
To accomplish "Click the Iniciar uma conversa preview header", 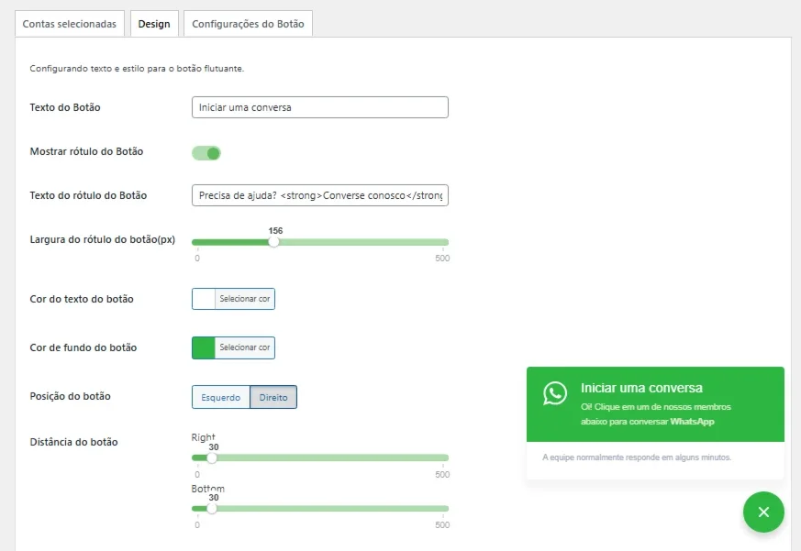I will (x=641, y=388).
